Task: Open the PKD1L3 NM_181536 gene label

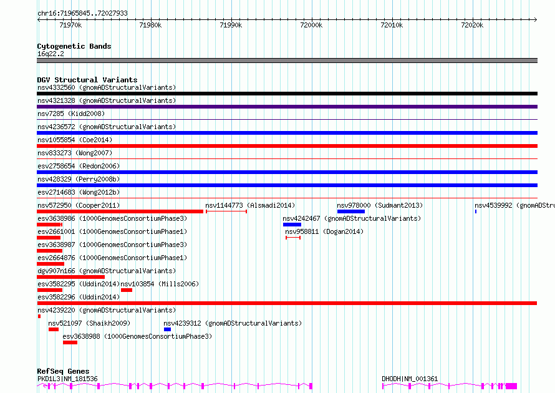Action: coord(67,379)
